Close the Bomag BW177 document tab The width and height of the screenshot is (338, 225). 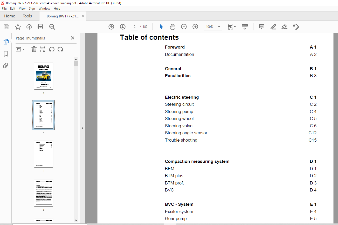point(83,16)
